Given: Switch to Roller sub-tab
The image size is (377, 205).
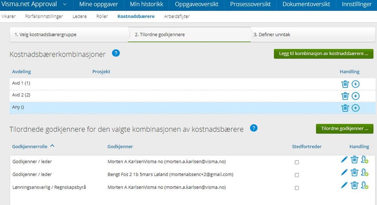Looking at the screenshot, I should pos(102,16).
